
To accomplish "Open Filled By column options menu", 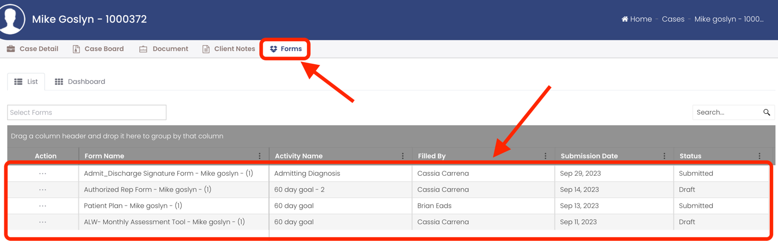I will pos(545,156).
